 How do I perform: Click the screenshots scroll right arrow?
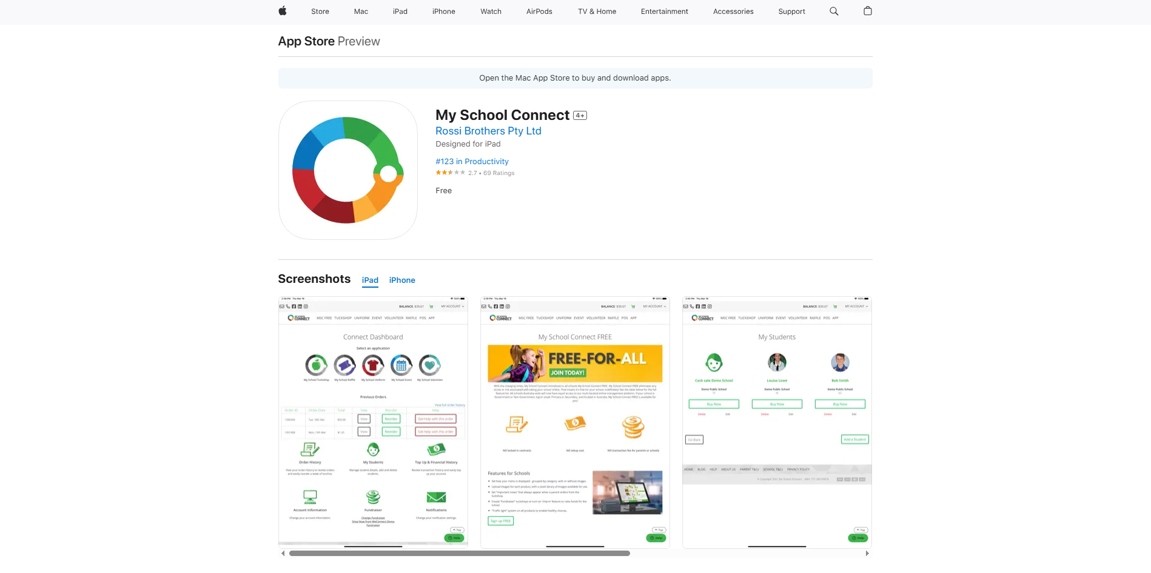(867, 554)
